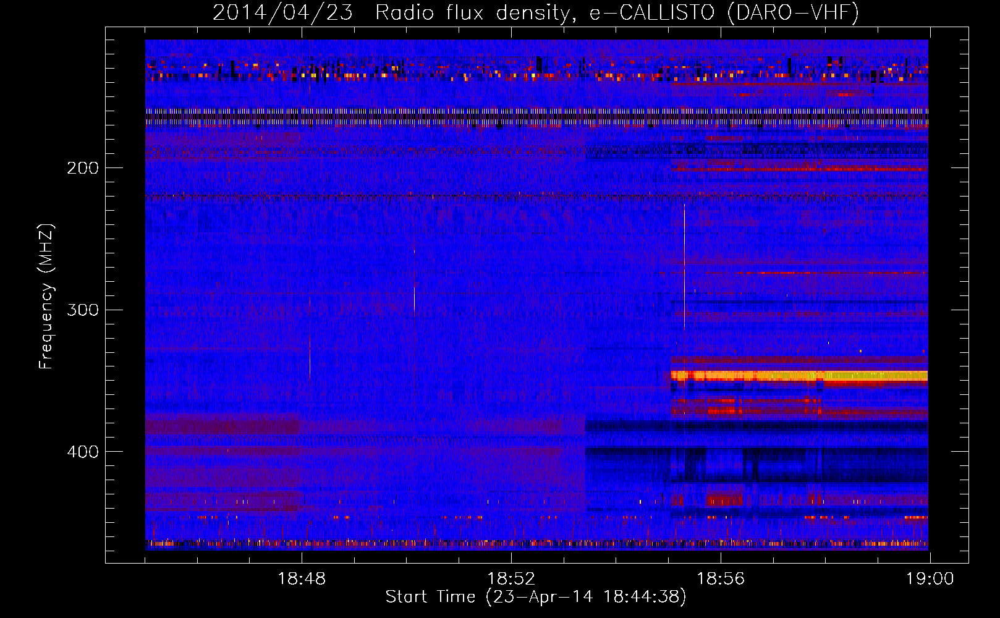
Task: Click the '19:00' time axis label
Action: click(930, 579)
